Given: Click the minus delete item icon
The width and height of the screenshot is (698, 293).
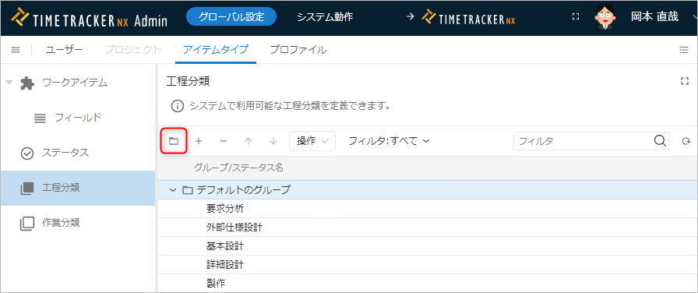Looking at the screenshot, I should 224,141.
